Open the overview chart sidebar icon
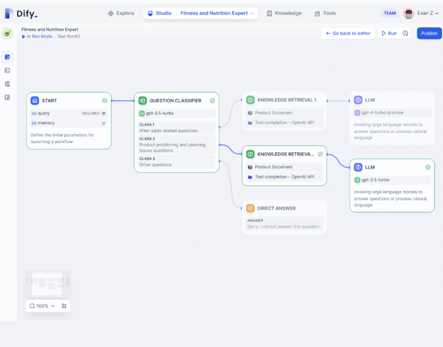The width and height of the screenshot is (443, 347). [x=7, y=97]
